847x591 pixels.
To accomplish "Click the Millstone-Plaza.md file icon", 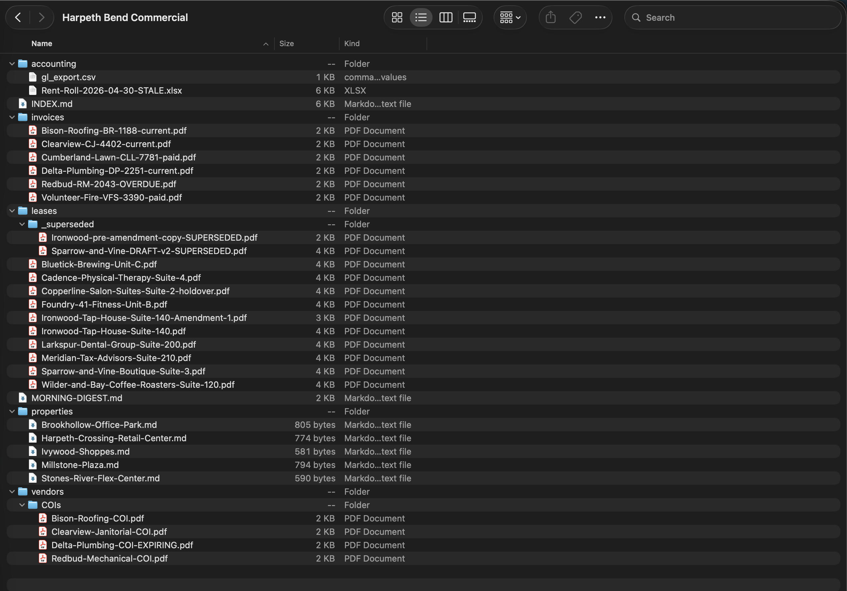I will point(33,465).
